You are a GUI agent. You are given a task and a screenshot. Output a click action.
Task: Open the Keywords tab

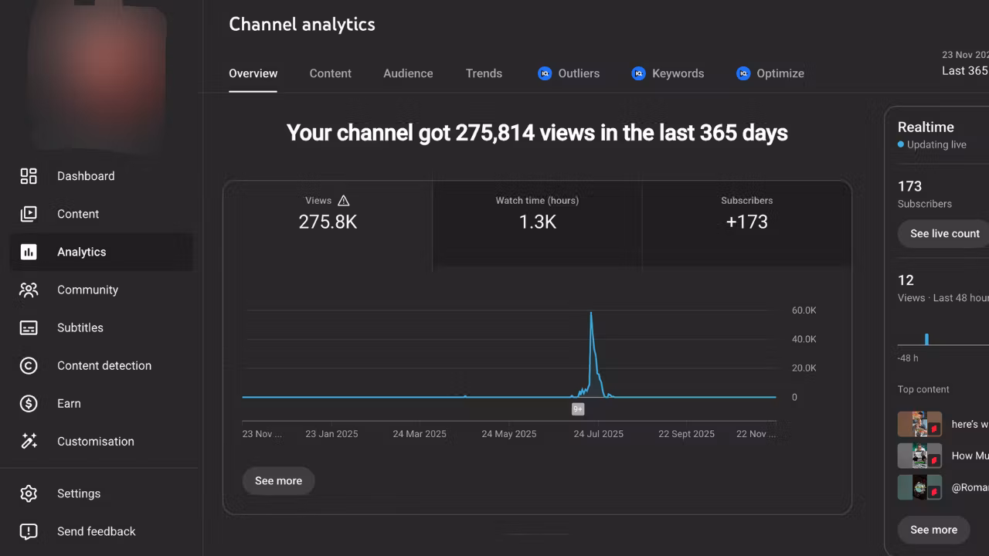pos(668,73)
